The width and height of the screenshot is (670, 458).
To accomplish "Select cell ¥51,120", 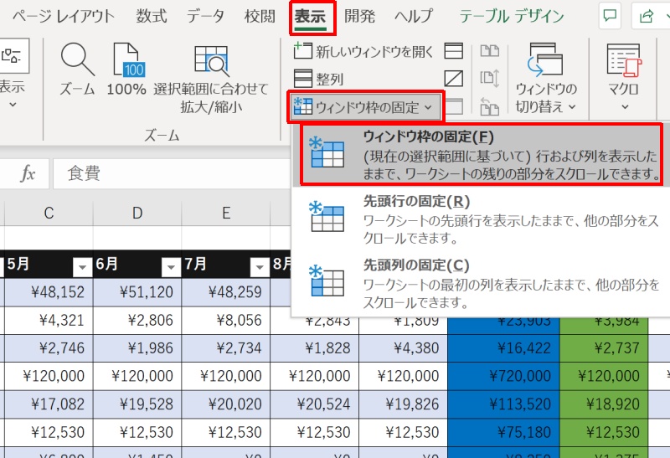I will pos(137,292).
